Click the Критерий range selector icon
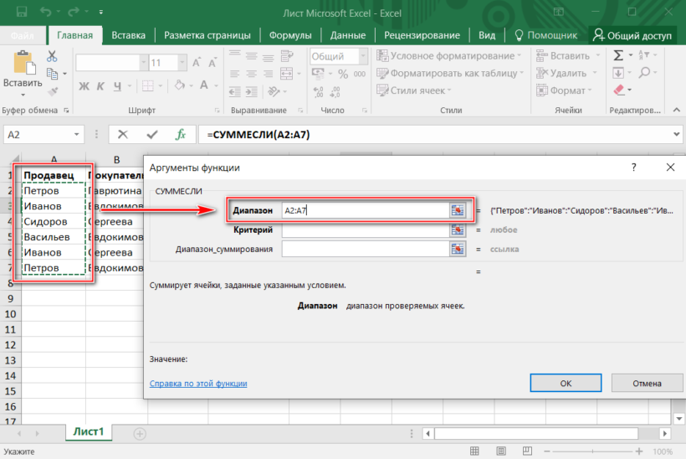The height and width of the screenshot is (459, 686). (458, 229)
